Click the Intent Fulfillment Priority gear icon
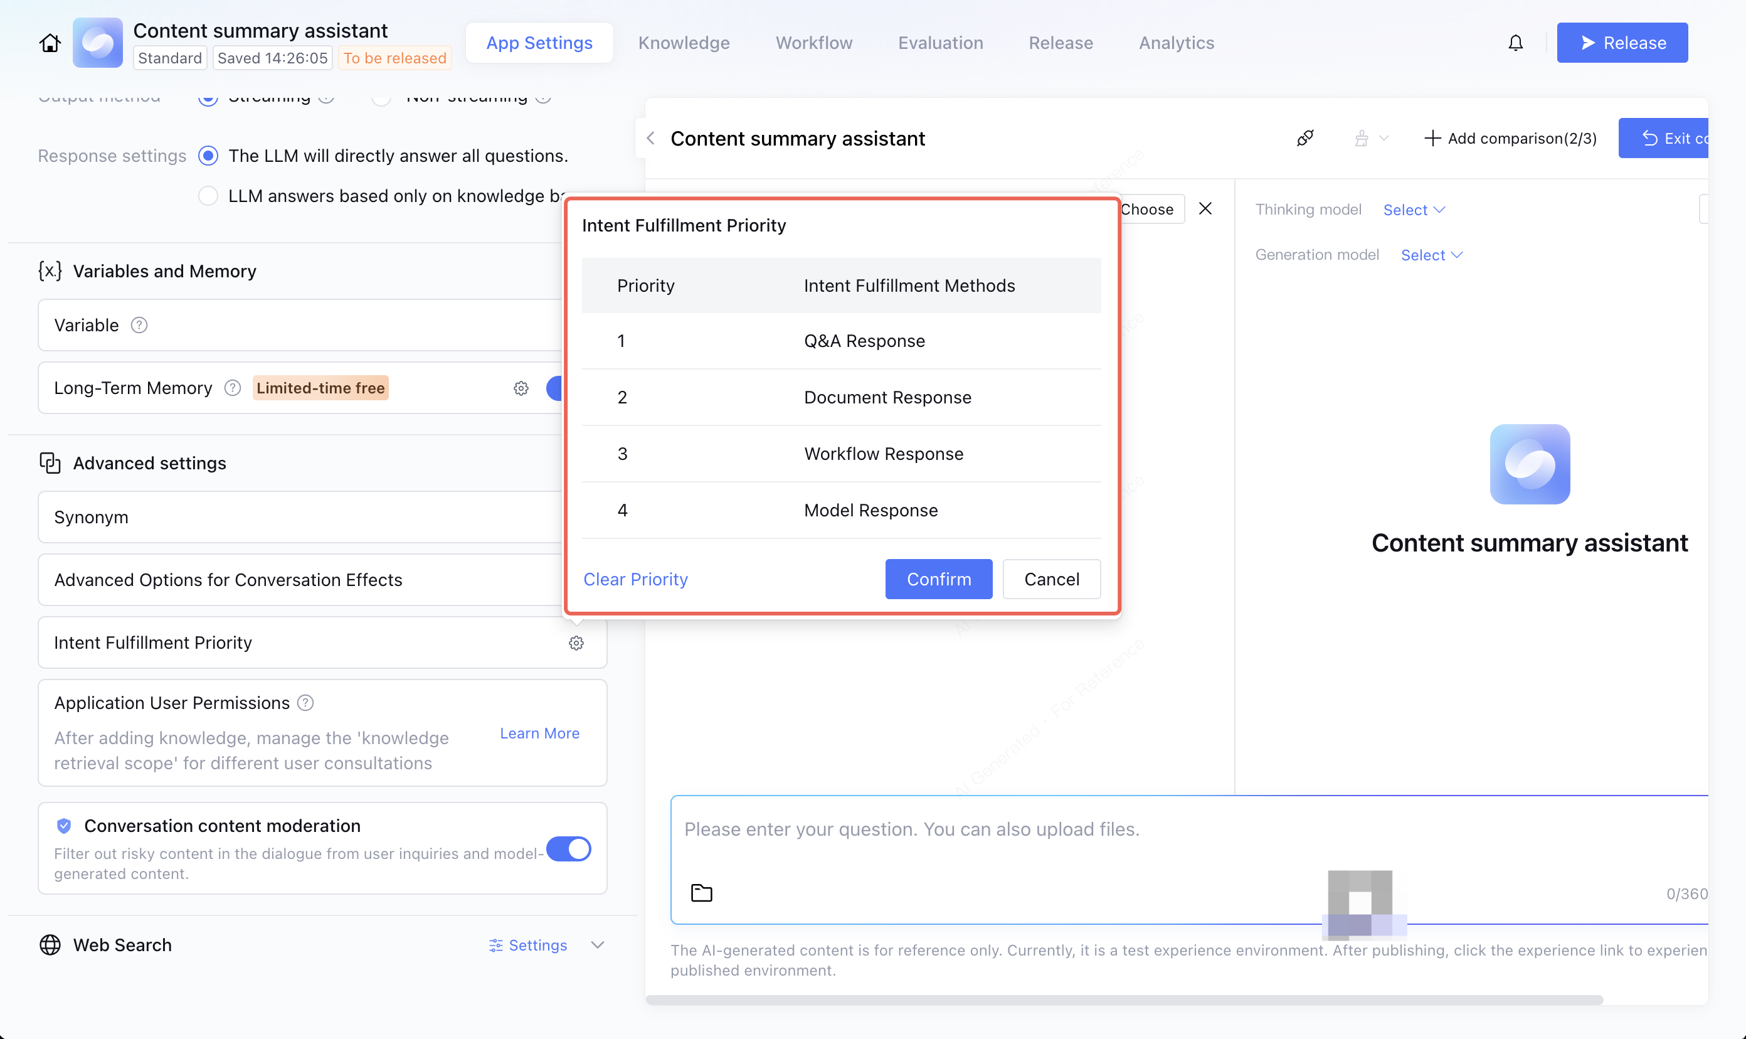The height and width of the screenshot is (1039, 1746). point(576,642)
